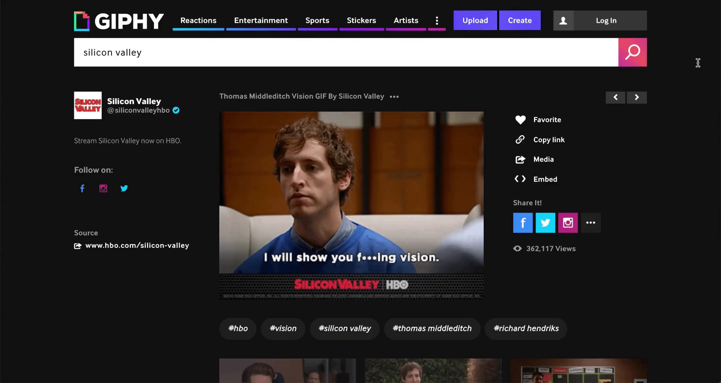Click the Embed code brackets icon
Image resolution: width=721 pixels, height=383 pixels.
(x=520, y=179)
